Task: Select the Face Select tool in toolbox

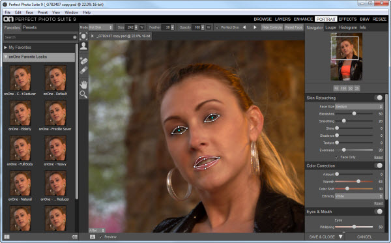Action: click(x=83, y=36)
